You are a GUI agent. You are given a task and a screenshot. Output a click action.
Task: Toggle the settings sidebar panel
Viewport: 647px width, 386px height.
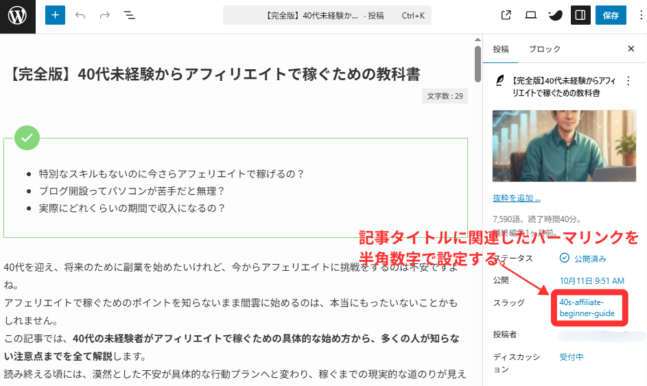pos(580,15)
